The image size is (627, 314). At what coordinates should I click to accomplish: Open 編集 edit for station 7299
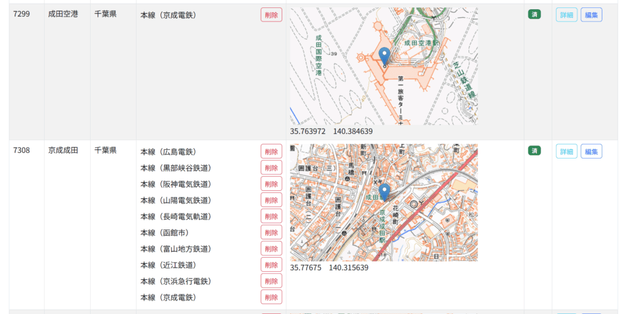591,15
